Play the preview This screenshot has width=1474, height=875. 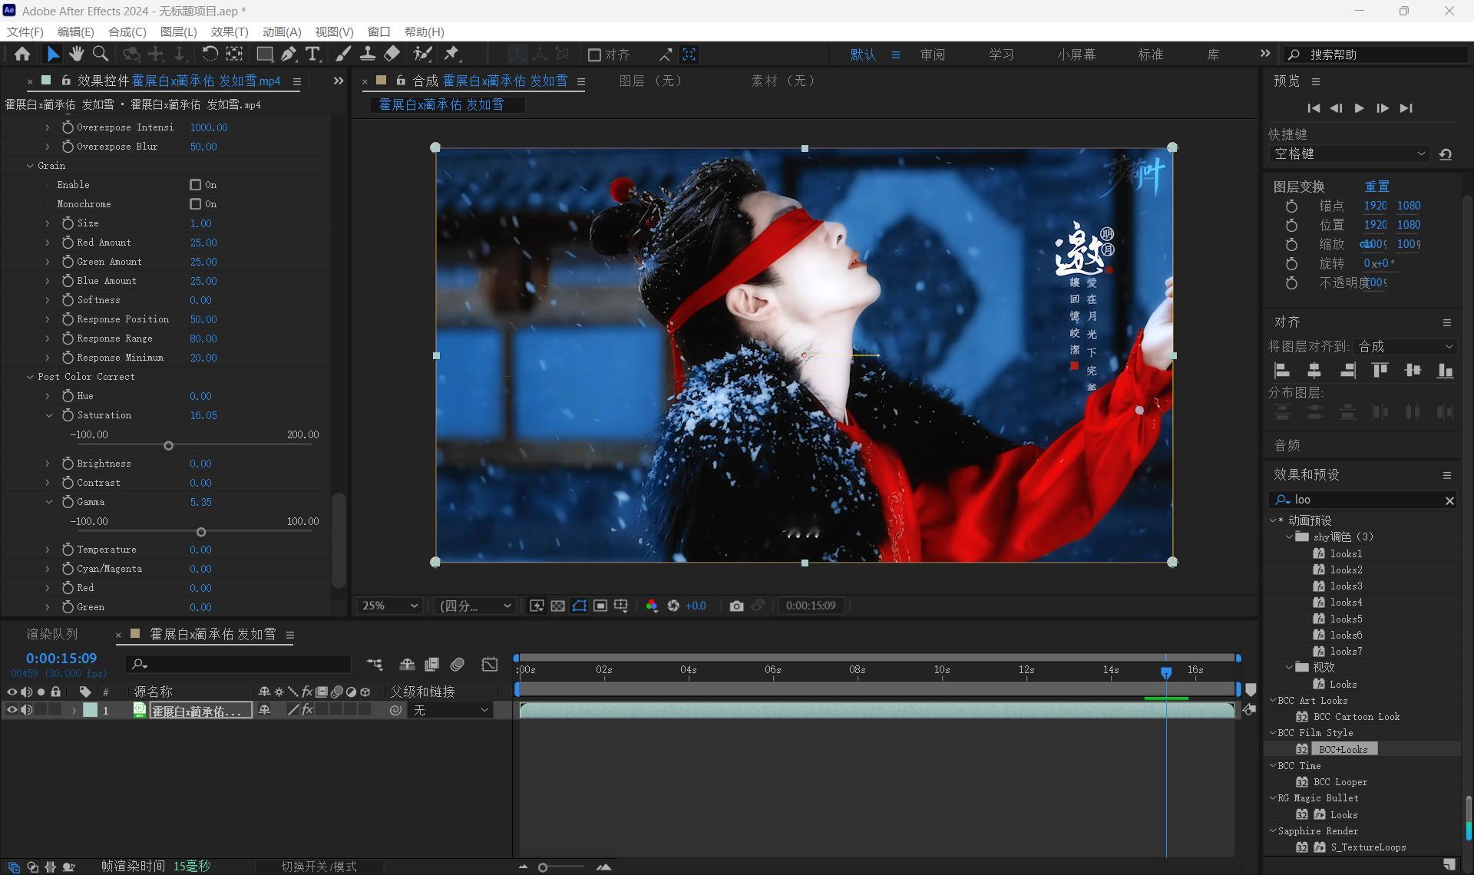(x=1359, y=108)
